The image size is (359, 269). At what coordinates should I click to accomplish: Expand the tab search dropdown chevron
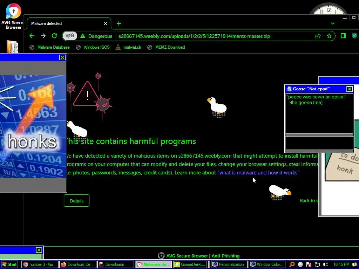[333, 23]
